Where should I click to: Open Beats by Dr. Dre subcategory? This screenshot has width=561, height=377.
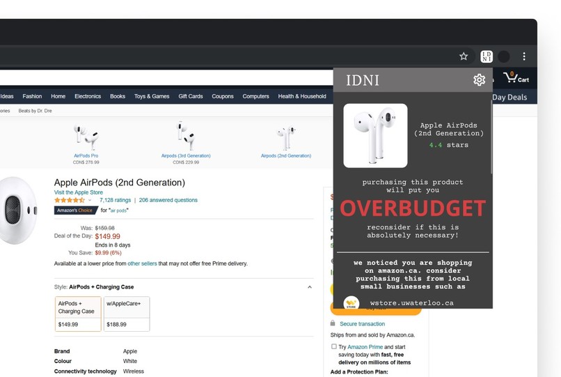(35, 111)
